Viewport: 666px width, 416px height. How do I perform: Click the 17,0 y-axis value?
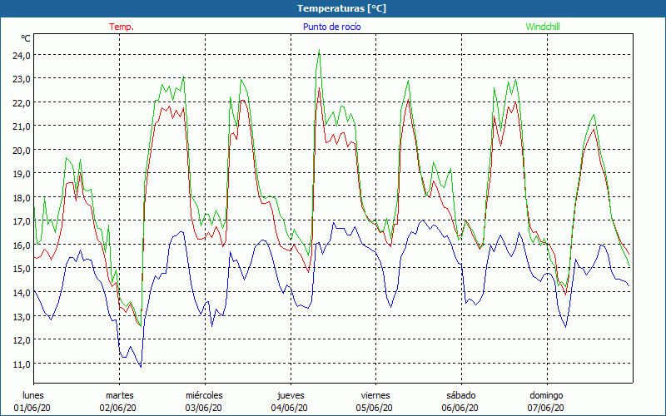(22, 221)
